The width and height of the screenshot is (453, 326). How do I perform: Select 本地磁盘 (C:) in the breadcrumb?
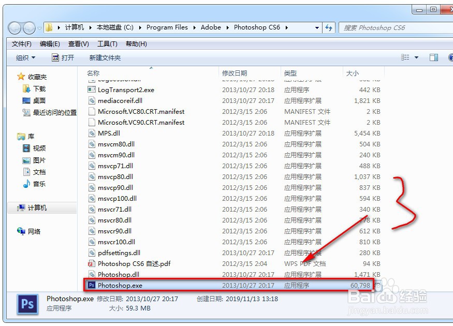[115, 27]
